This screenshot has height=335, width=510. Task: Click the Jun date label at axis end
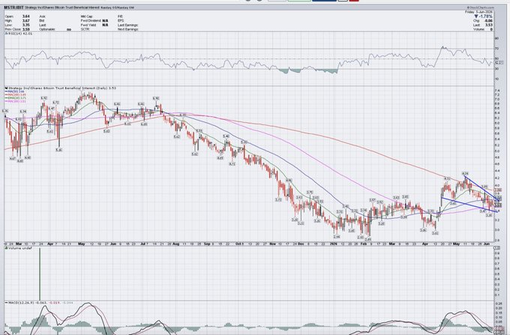point(487,244)
